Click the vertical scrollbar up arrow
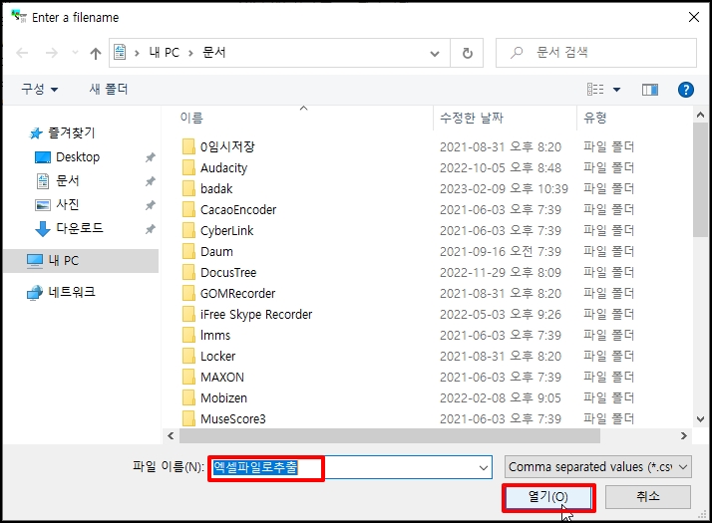 (700, 116)
